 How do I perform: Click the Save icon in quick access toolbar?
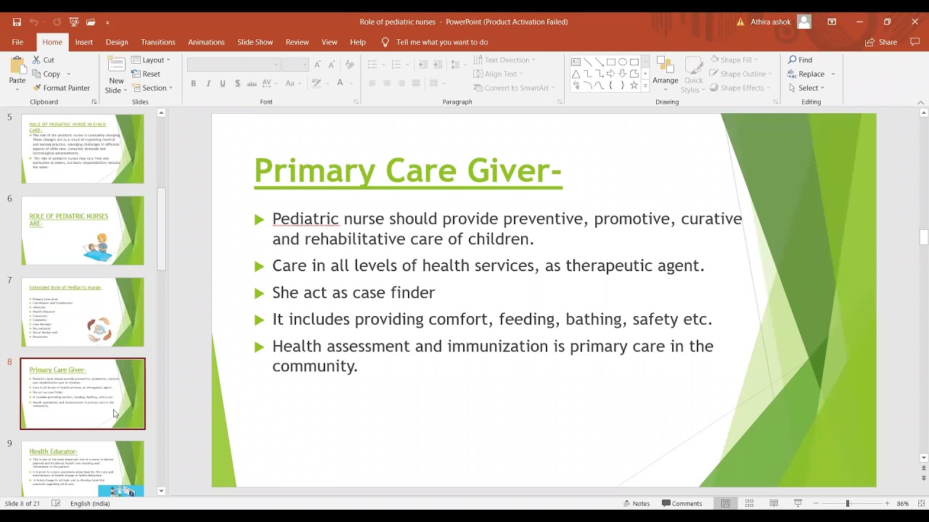point(17,22)
